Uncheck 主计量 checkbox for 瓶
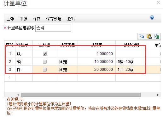163x118 pixels. 45,54
